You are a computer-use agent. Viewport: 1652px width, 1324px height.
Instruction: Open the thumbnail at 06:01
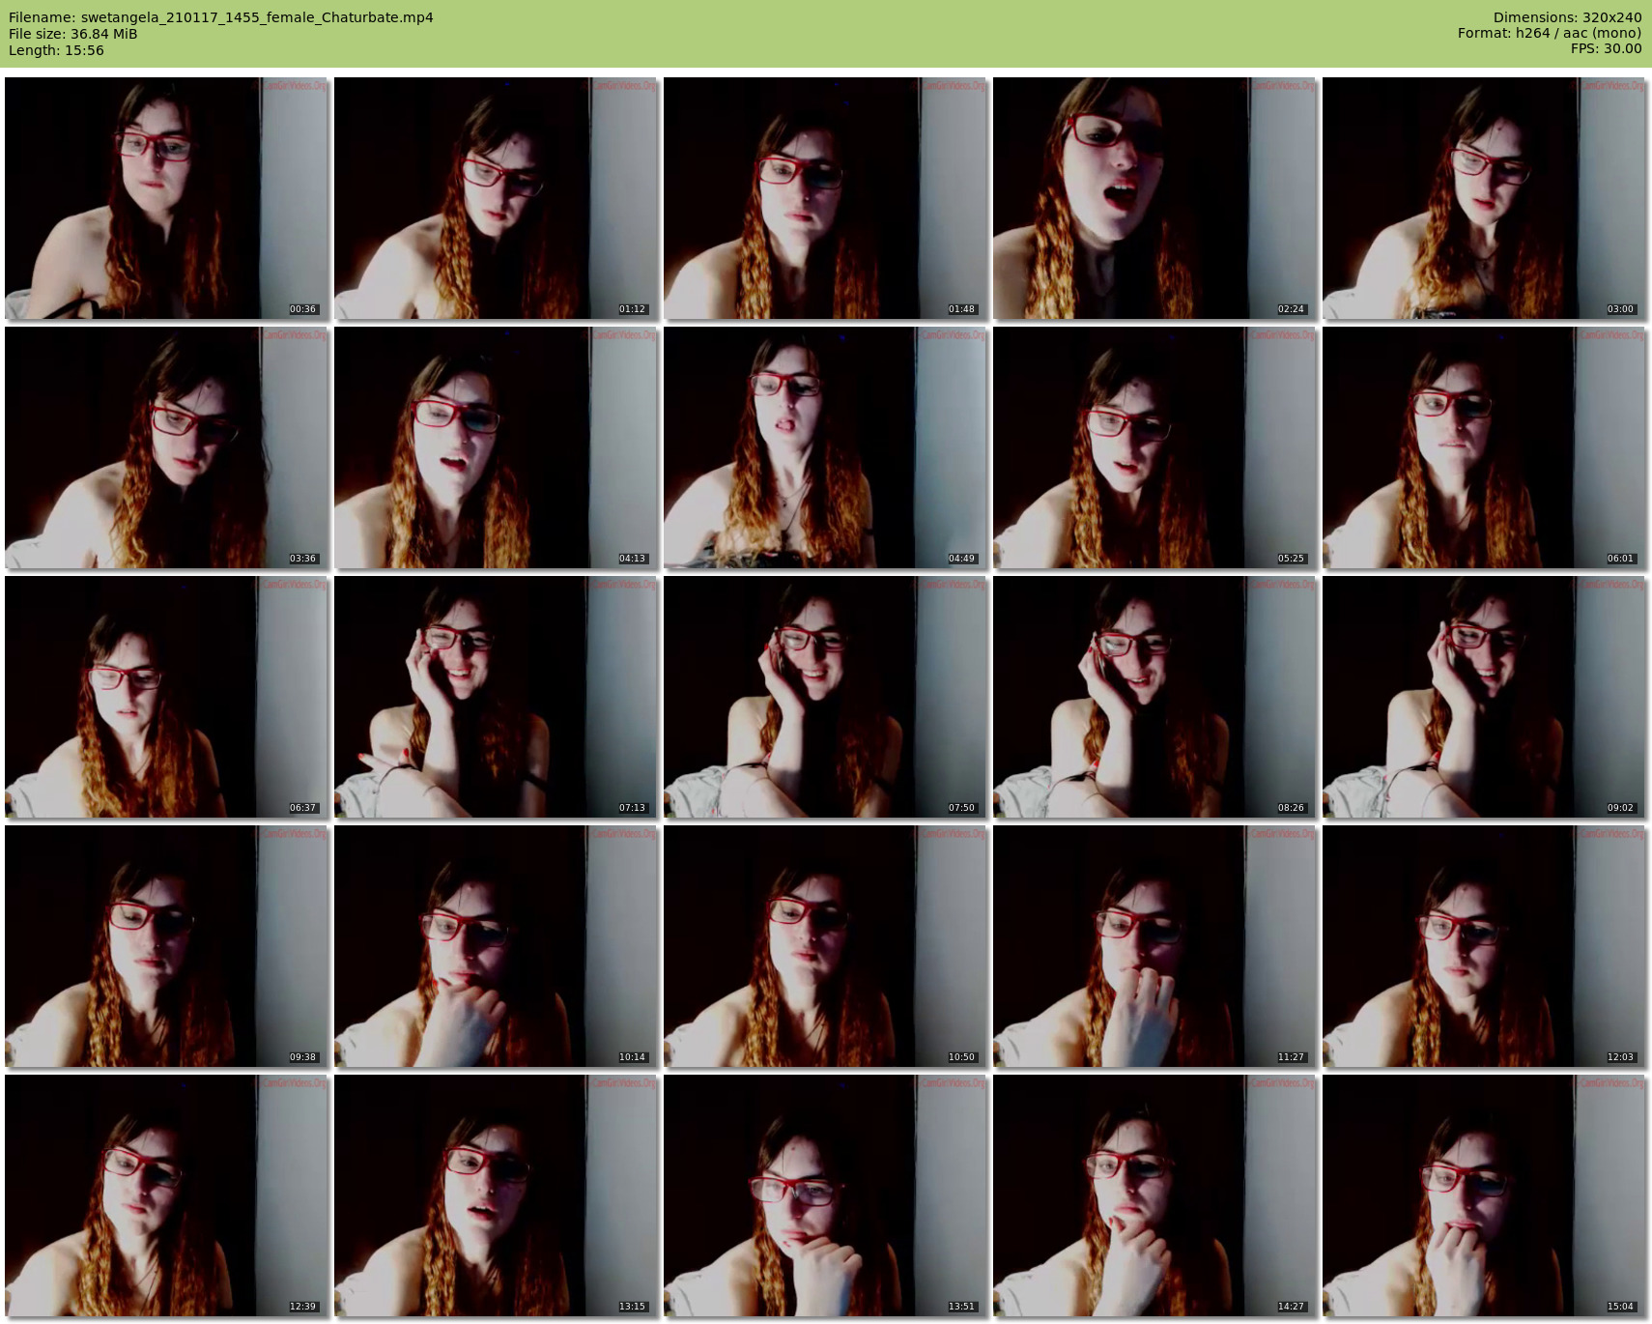coord(1484,447)
